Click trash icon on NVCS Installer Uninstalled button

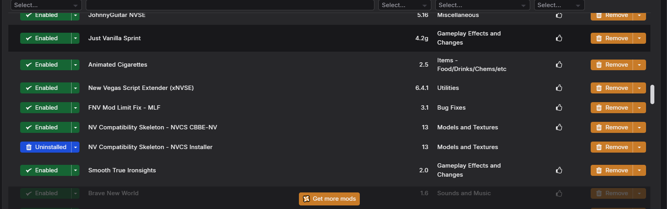[x=29, y=147]
